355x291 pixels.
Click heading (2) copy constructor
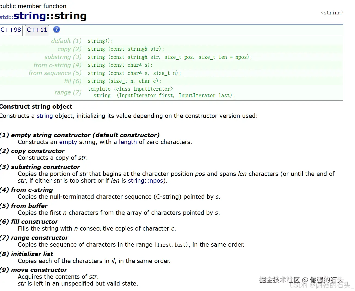32,151
